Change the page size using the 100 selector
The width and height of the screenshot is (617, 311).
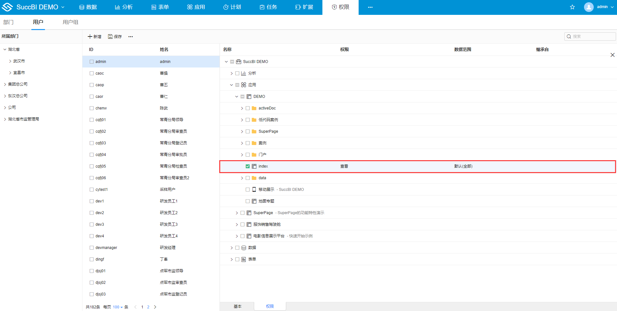click(x=116, y=307)
